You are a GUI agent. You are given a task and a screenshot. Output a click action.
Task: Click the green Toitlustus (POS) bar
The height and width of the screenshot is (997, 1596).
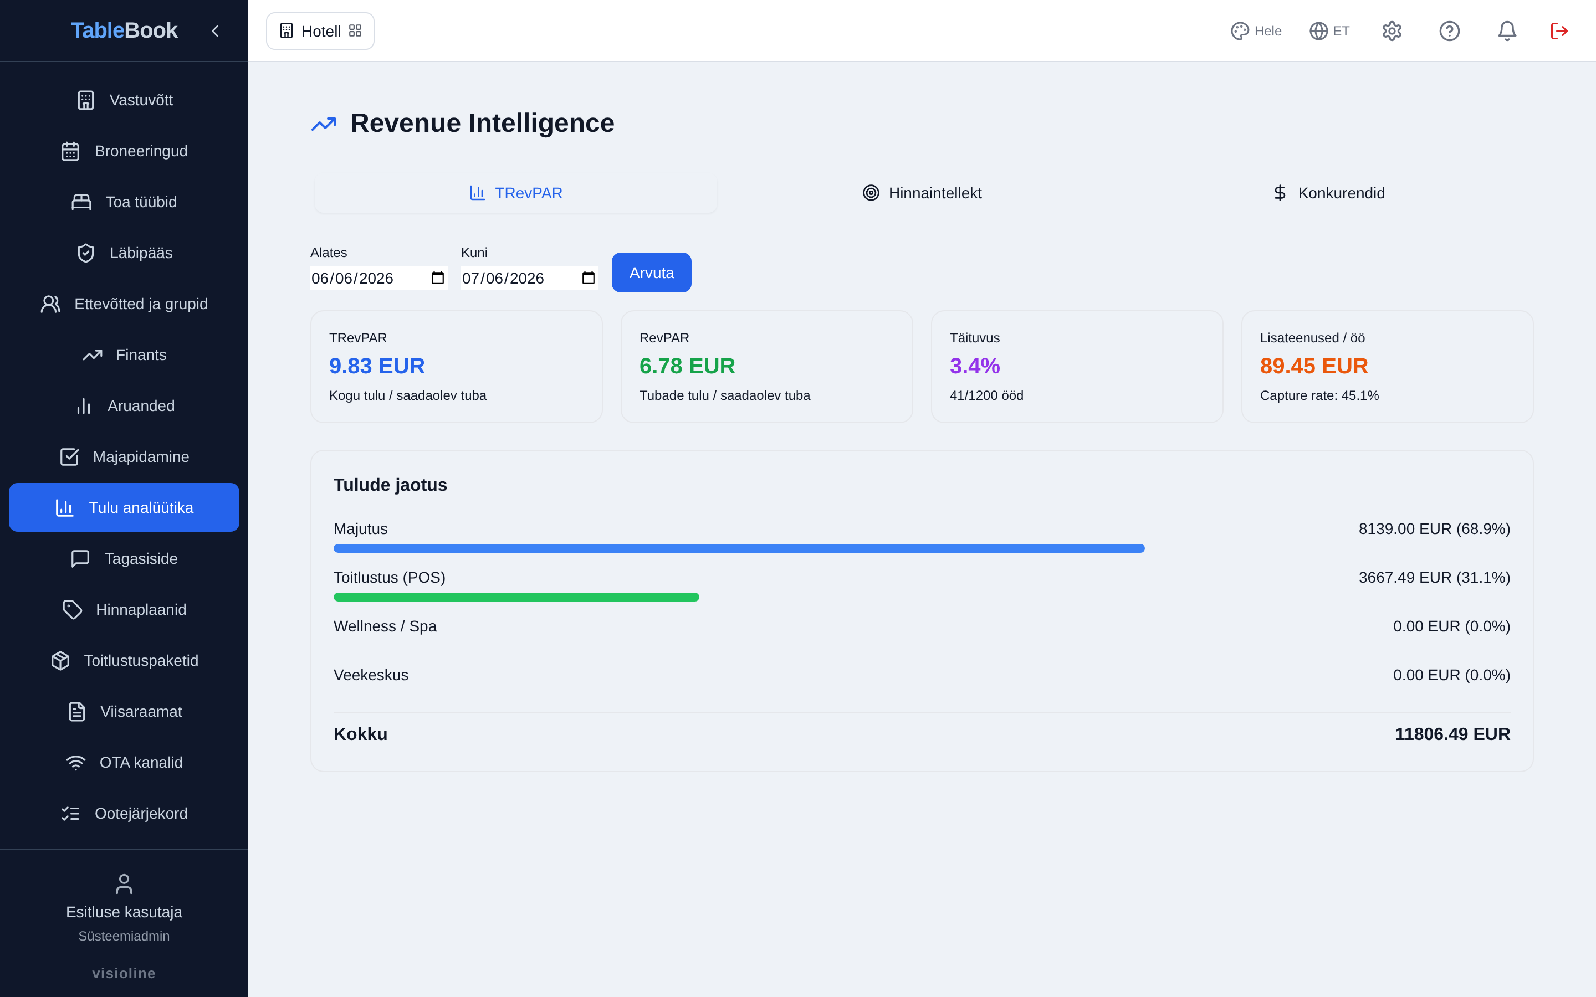(x=516, y=598)
